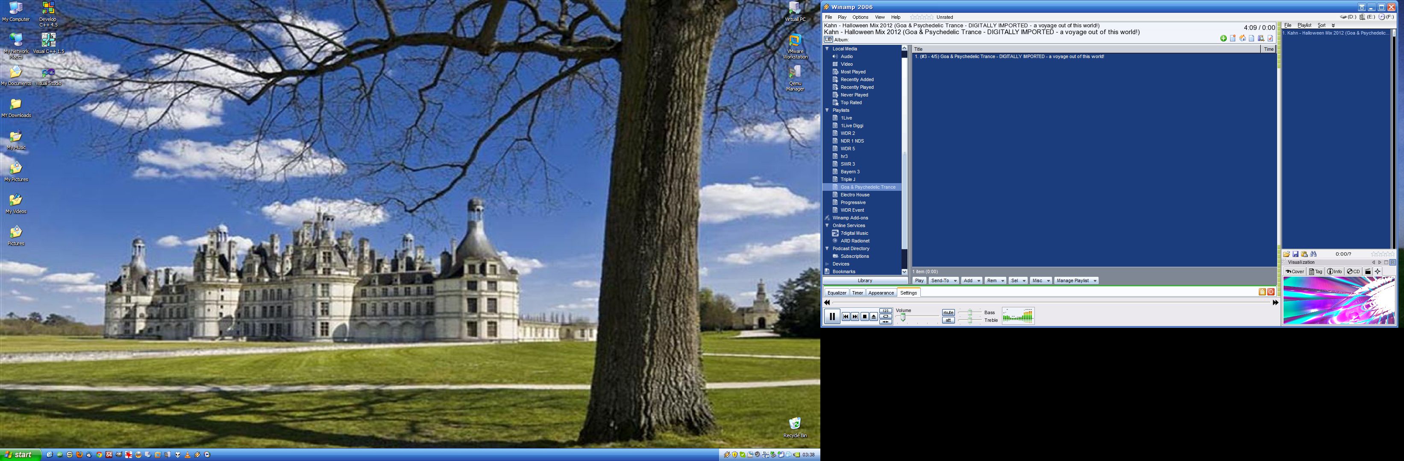The width and height of the screenshot is (1404, 461).
Task: Select the Electro House playlist
Action: point(855,195)
